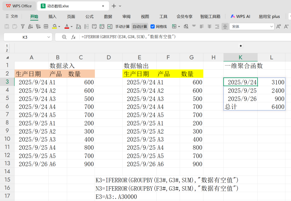This screenshot has height=201, width=291.
Task: Decrease font size with A- icon
Action: pos(286,27)
